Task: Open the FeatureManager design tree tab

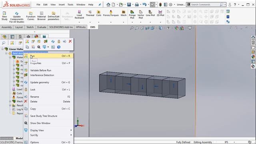Action: [4, 37]
